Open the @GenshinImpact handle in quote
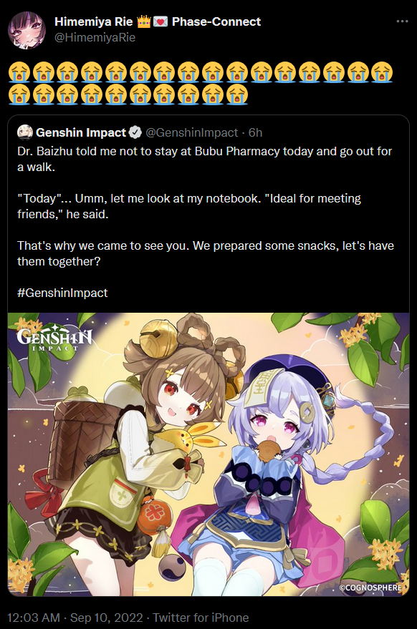 click(191, 132)
